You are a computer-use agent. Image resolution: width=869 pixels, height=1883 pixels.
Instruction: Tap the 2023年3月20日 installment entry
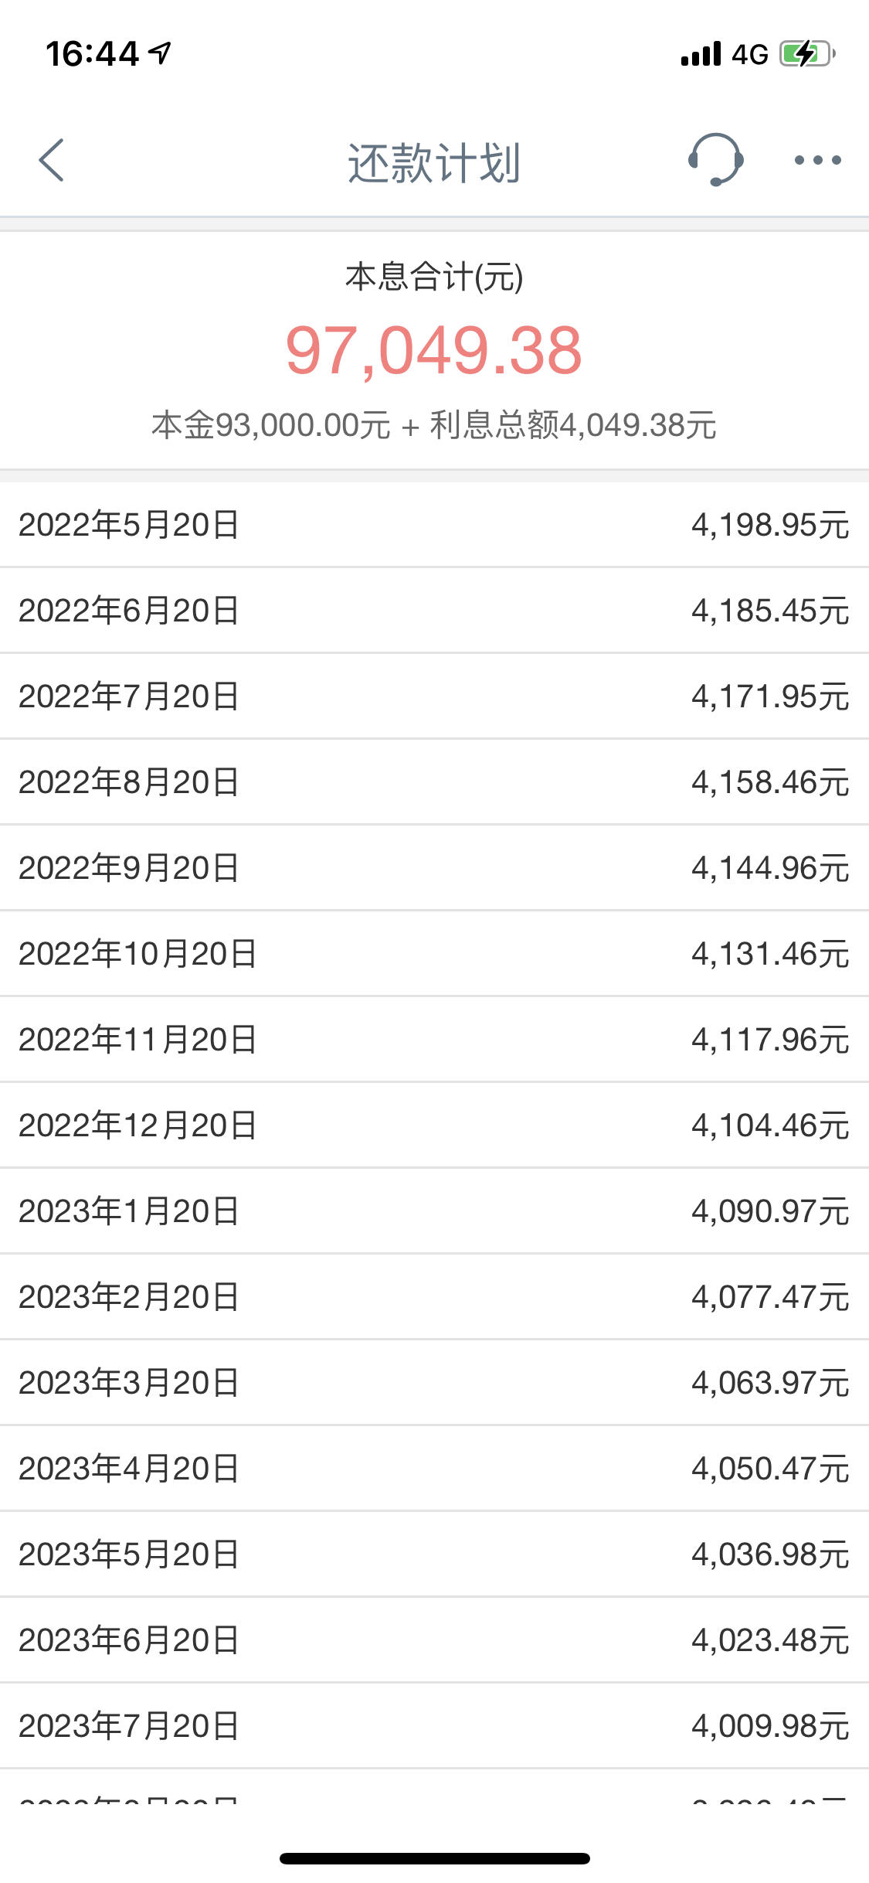pyautogui.click(x=434, y=1383)
